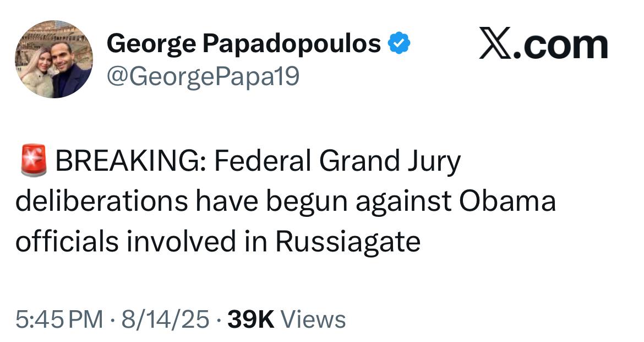Click the 39K view count

250,319
